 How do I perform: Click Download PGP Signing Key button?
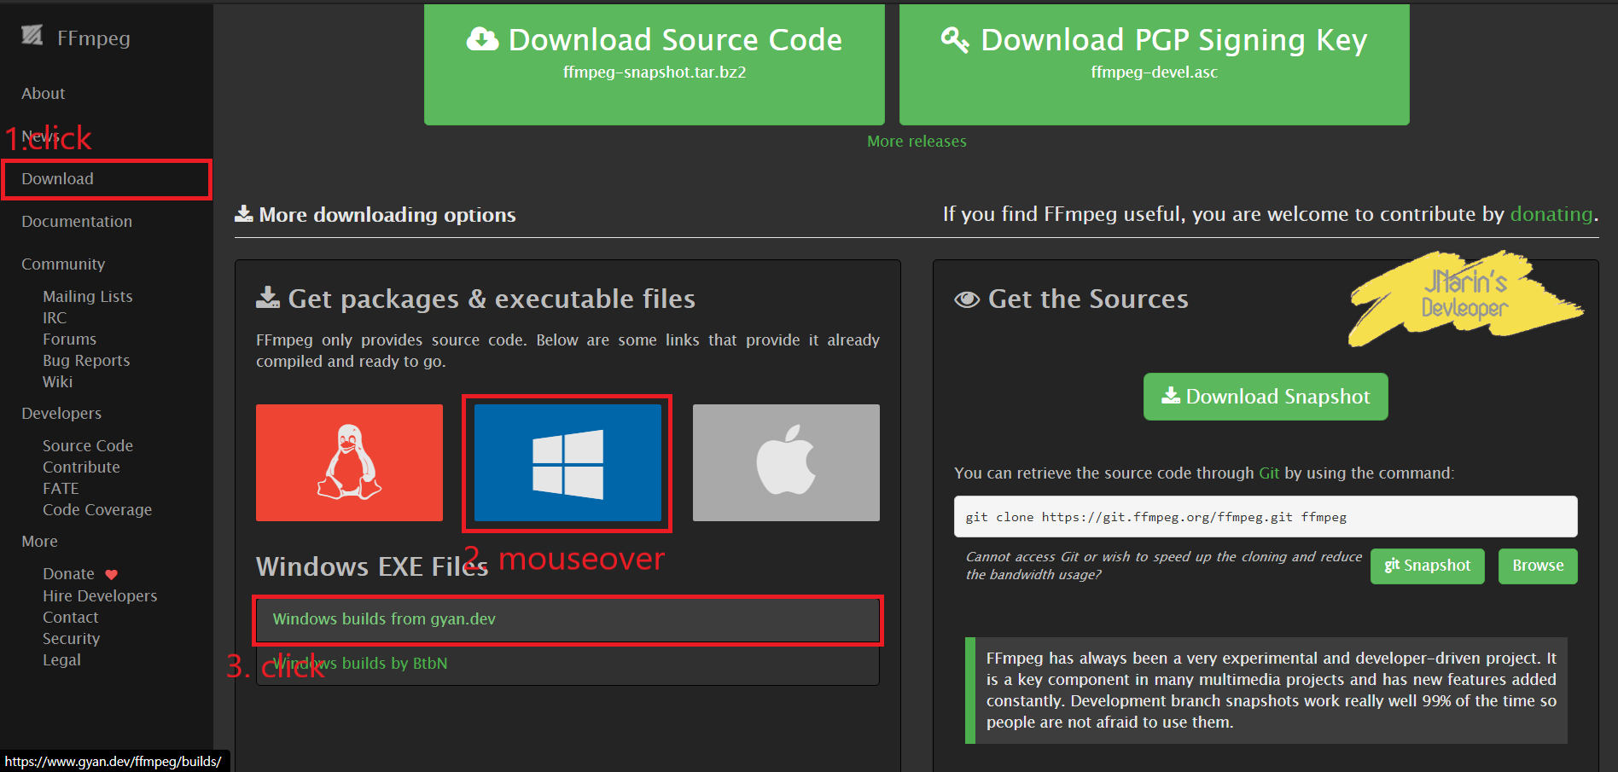click(1154, 63)
